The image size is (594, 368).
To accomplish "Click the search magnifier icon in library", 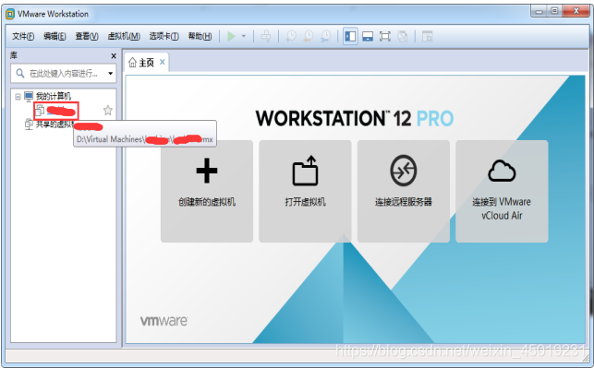I will 19,74.
